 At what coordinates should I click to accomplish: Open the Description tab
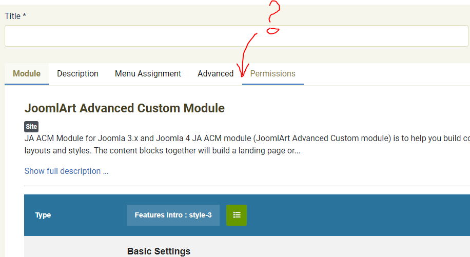click(x=77, y=74)
